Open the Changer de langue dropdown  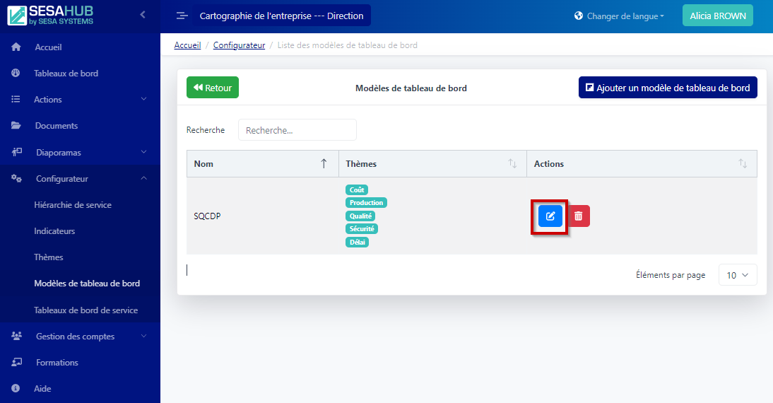click(620, 16)
